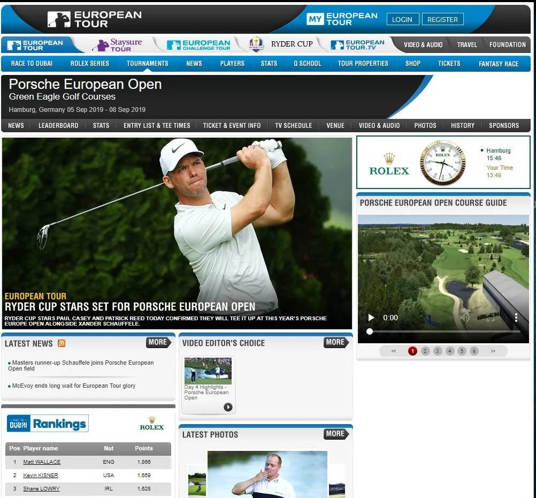Viewport: 536px width, 498px height.
Task: Select course guide page 6
Action: tap(474, 351)
